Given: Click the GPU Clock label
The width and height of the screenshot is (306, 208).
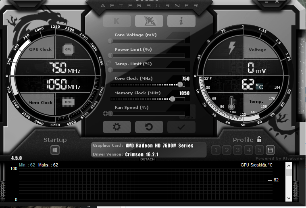Looking at the screenshot, I should 40,49.
